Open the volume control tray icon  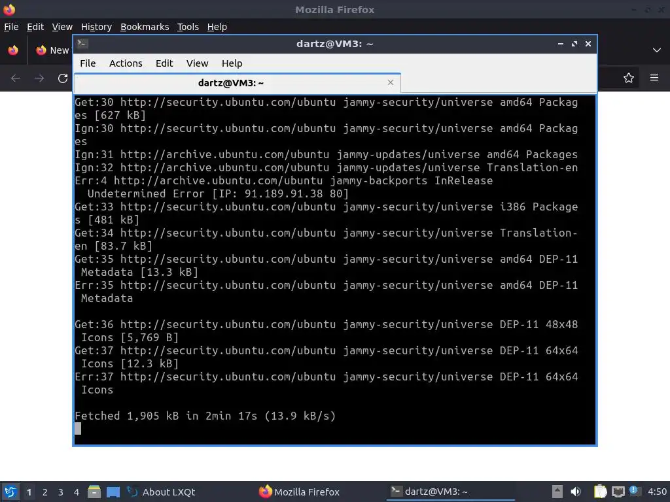click(576, 492)
